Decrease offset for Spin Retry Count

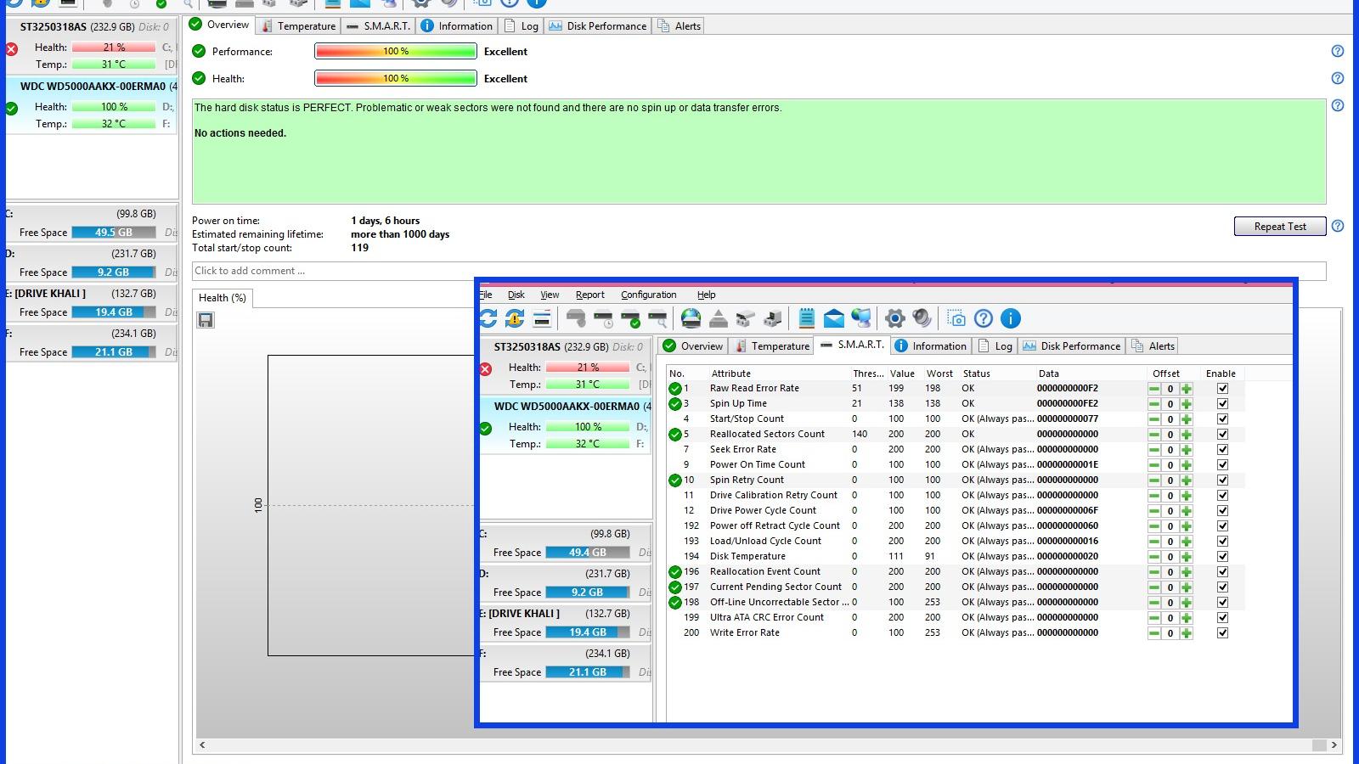tap(1153, 480)
